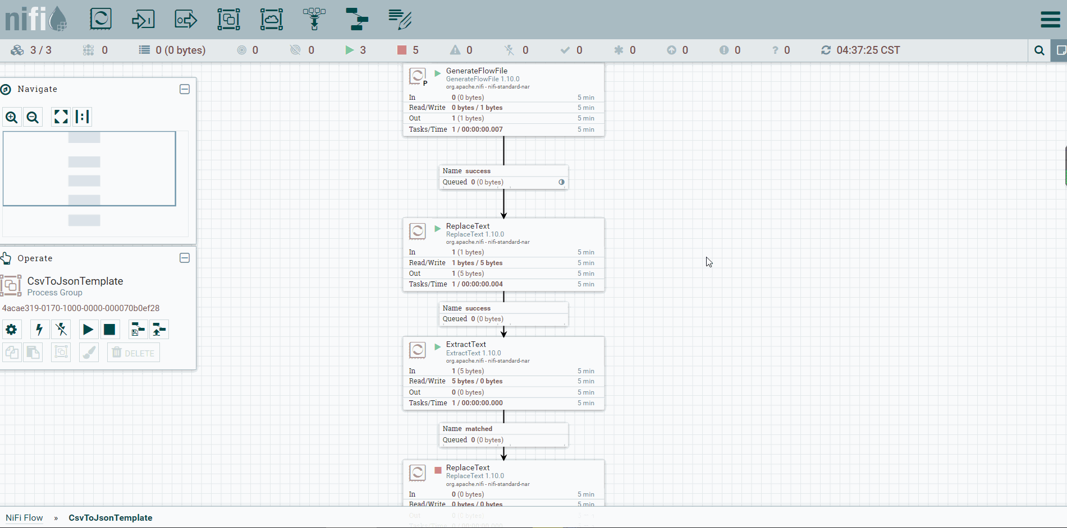1067x528 pixels.
Task: Zoom in using Navigate panel magnifier
Action: 11,117
